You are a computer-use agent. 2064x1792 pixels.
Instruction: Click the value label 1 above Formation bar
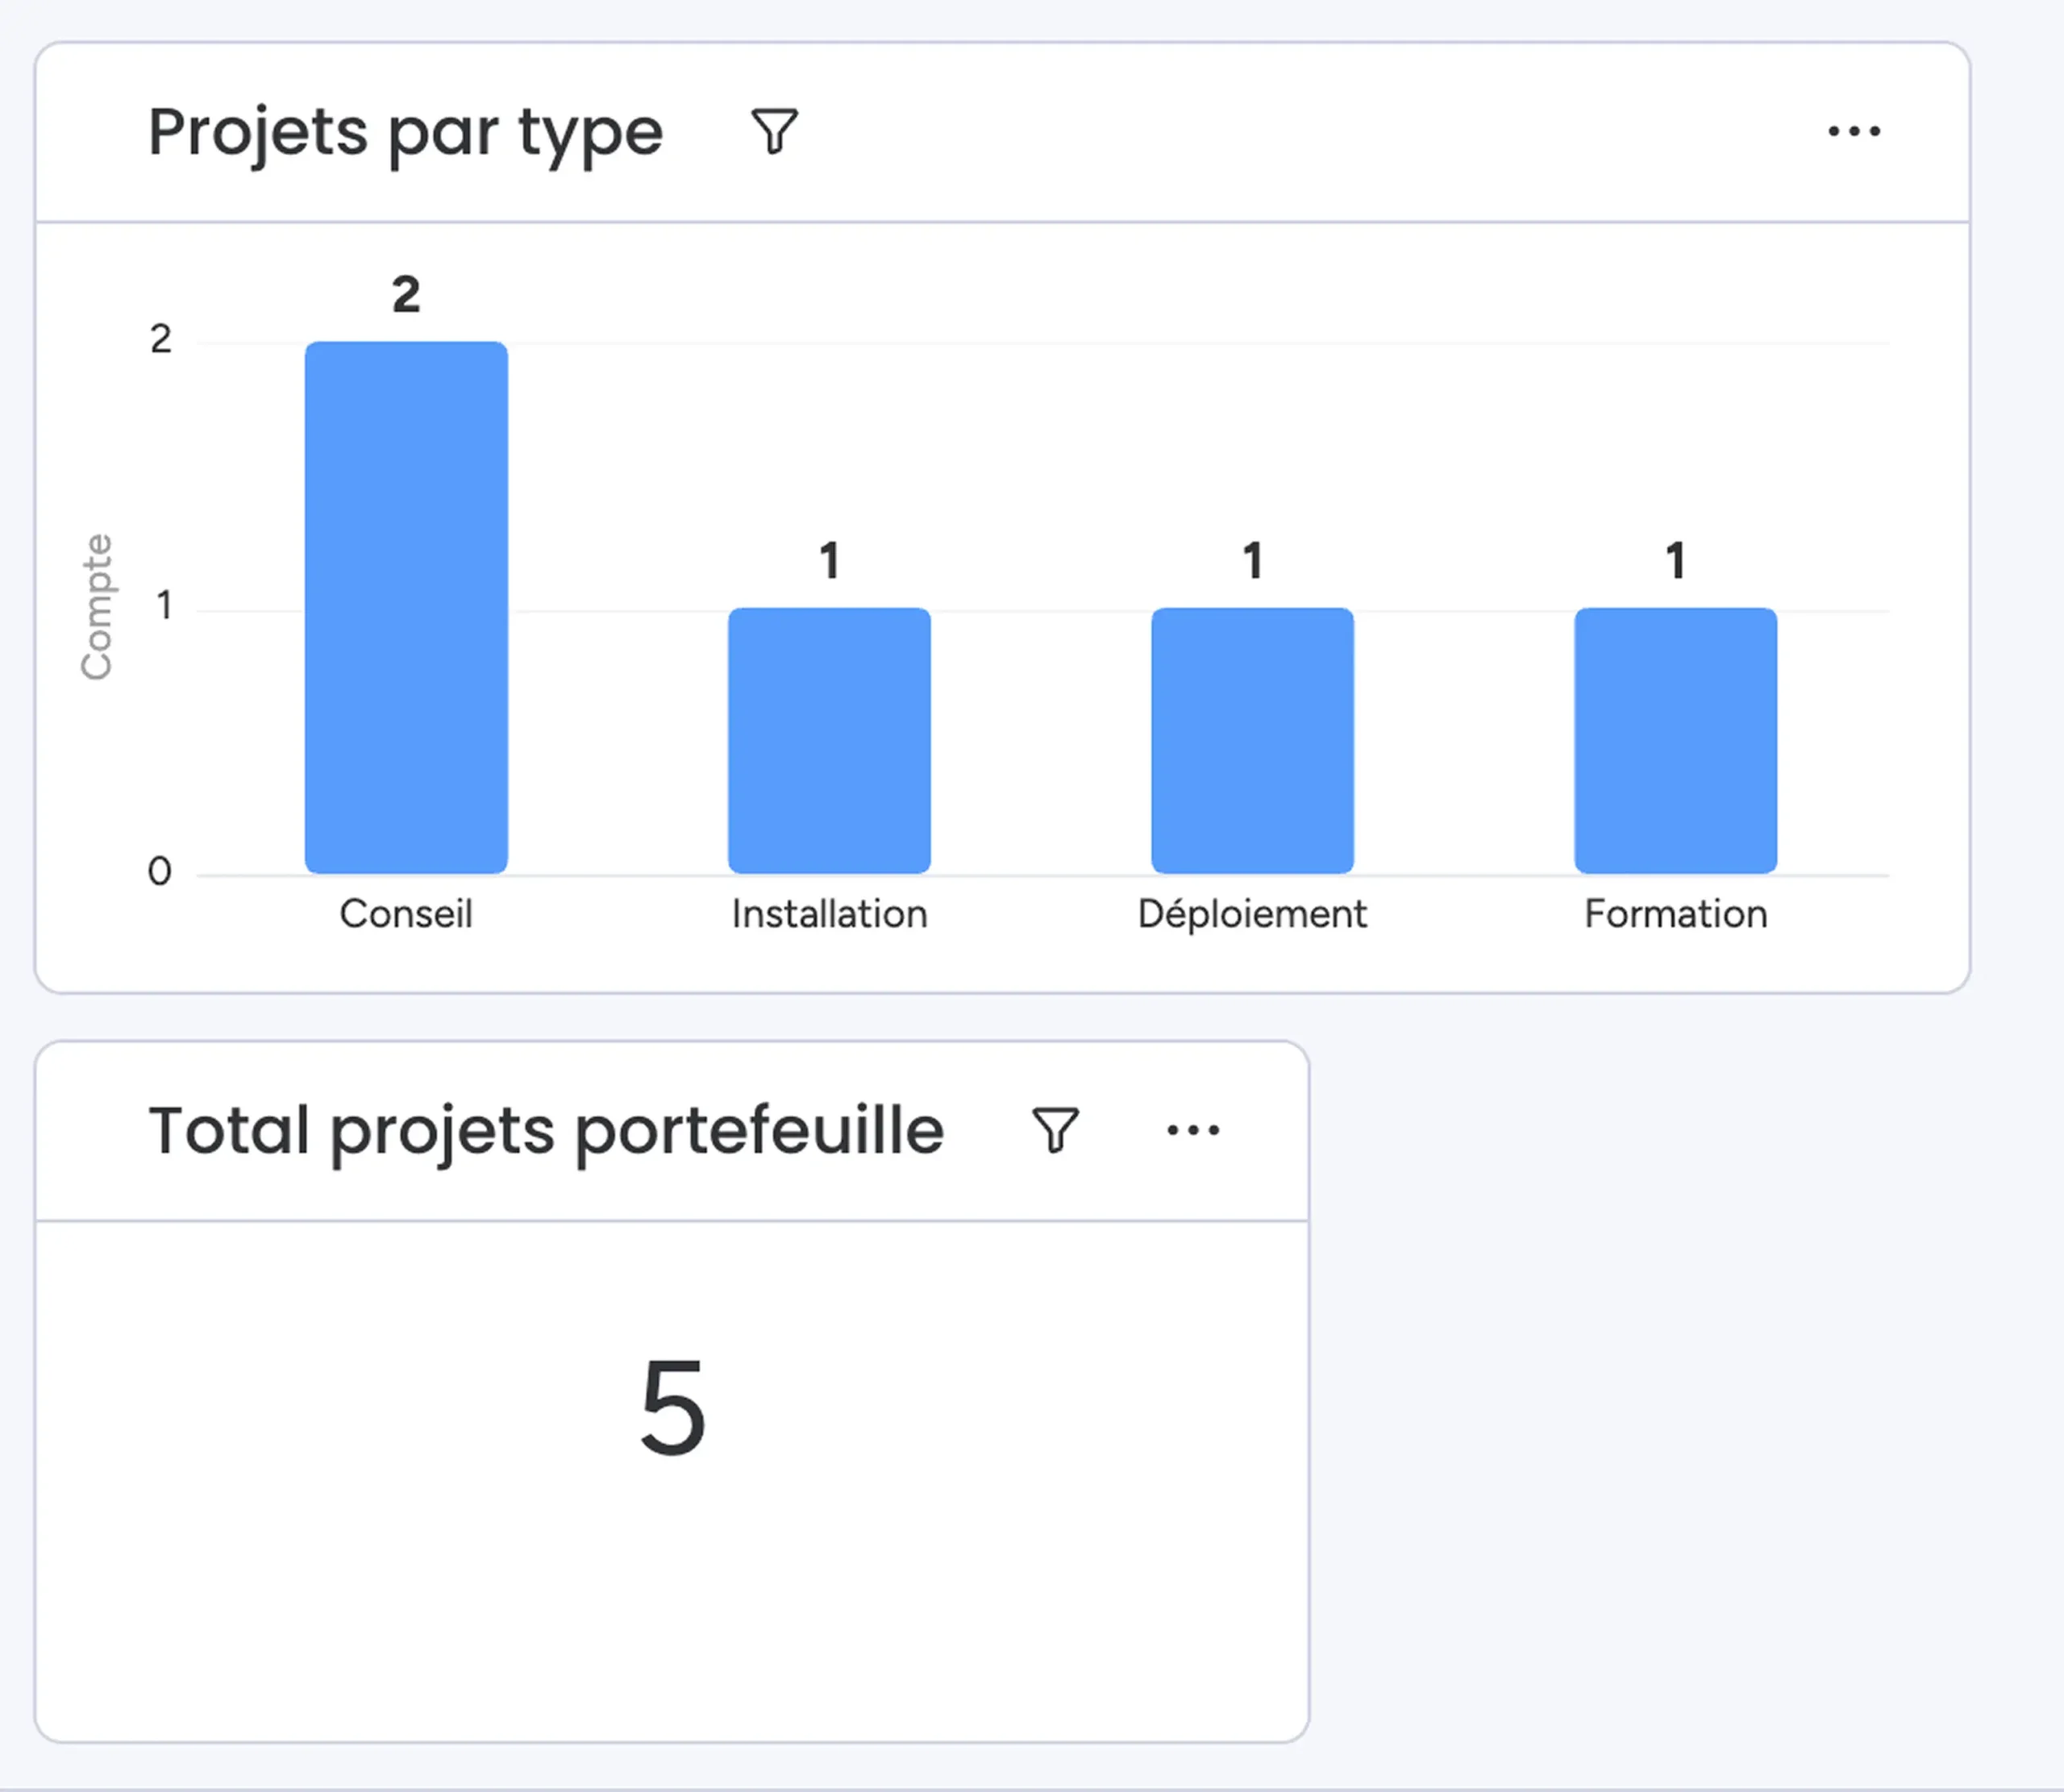coord(1675,561)
